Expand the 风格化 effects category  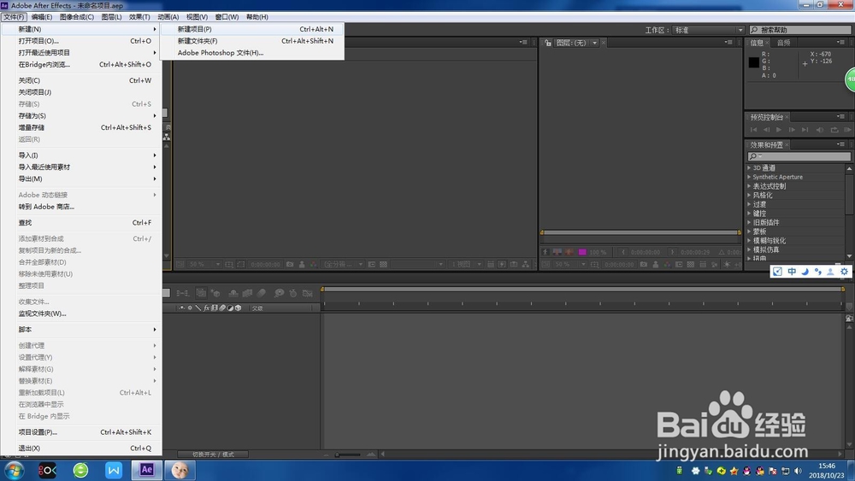pyautogui.click(x=749, y=195)
